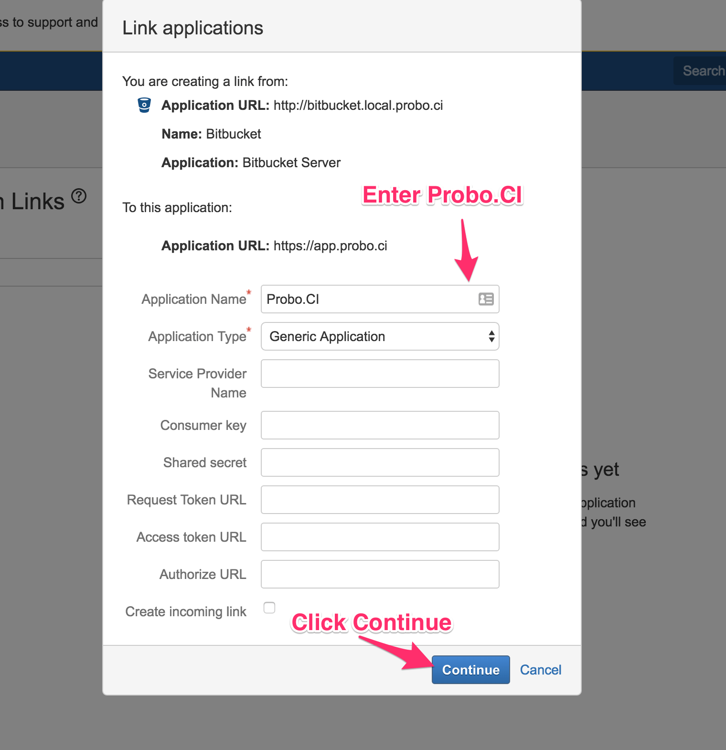Screen dimensions: 726x750
Task: Click the Bitbucket bucket icon
Action: tap(144, 105)
